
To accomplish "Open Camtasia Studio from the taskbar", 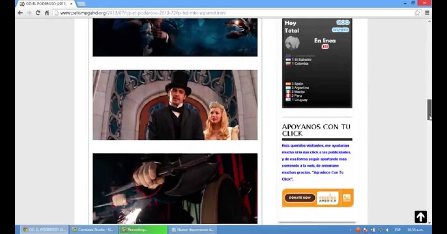I will click(93, 230).
